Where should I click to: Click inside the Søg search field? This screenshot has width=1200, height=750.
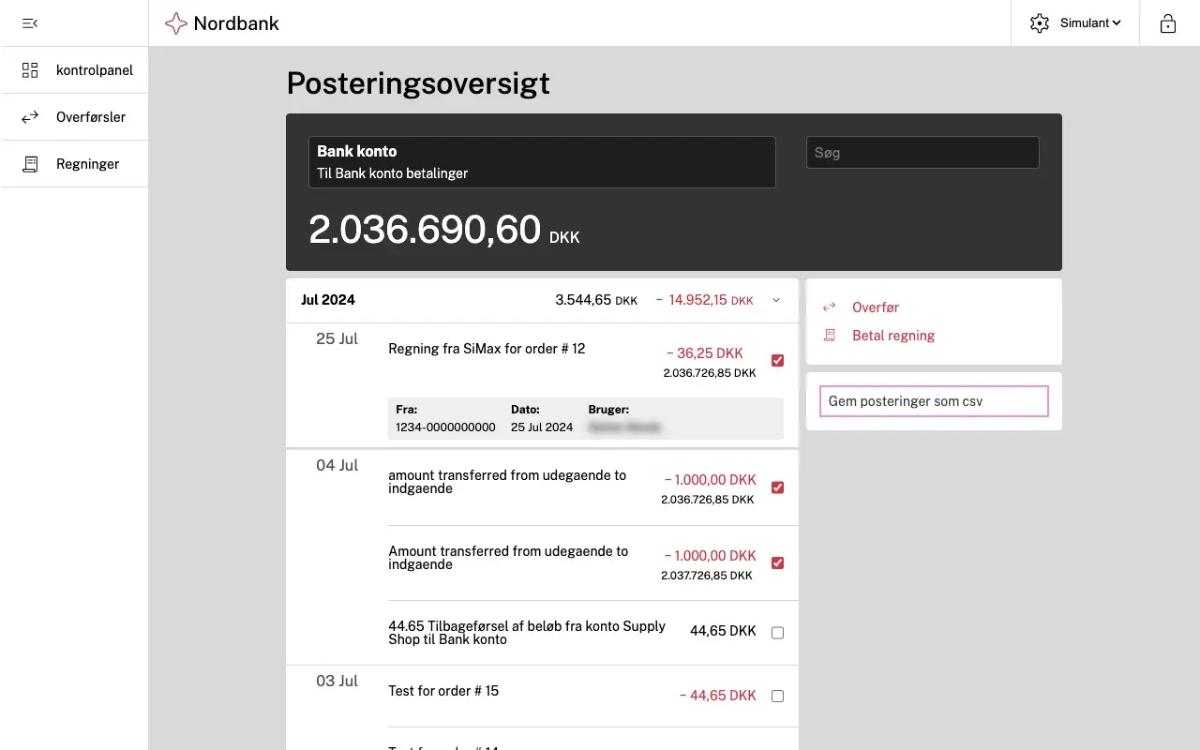[922, 152]
